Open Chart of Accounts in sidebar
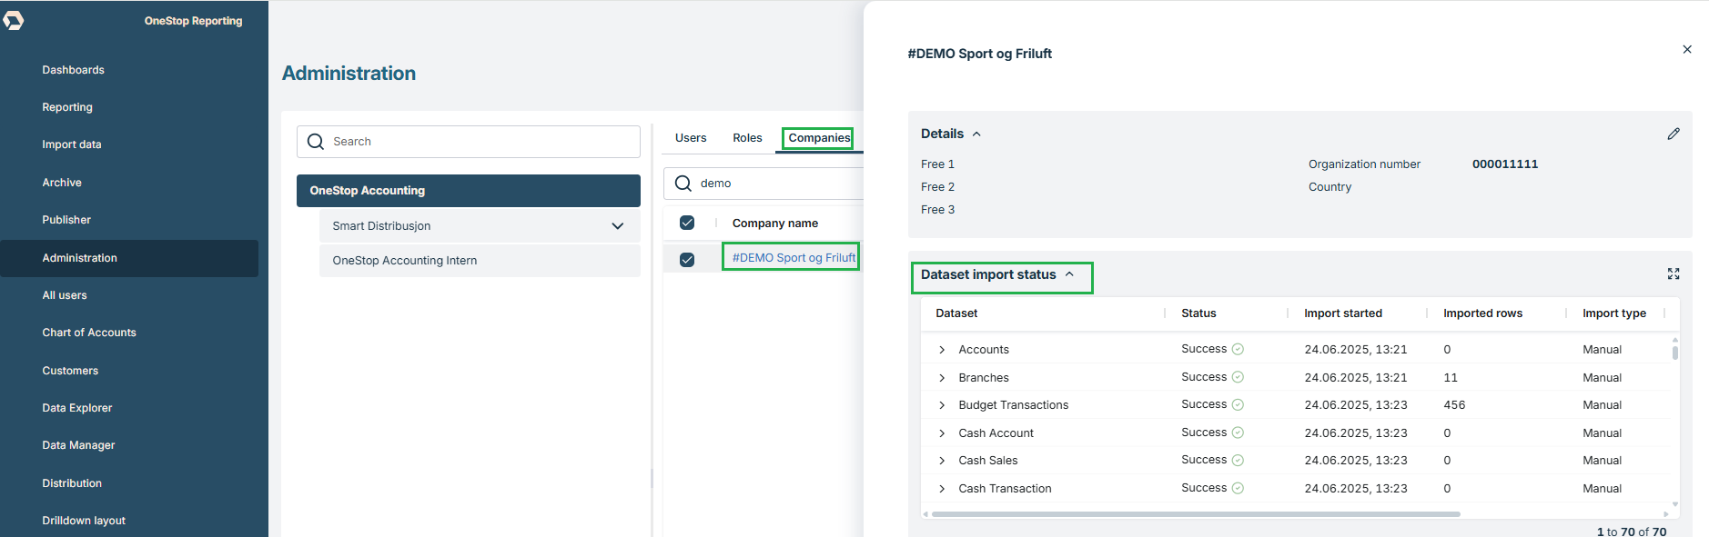This screenshot has width=1709, height=537. [89, 333]
